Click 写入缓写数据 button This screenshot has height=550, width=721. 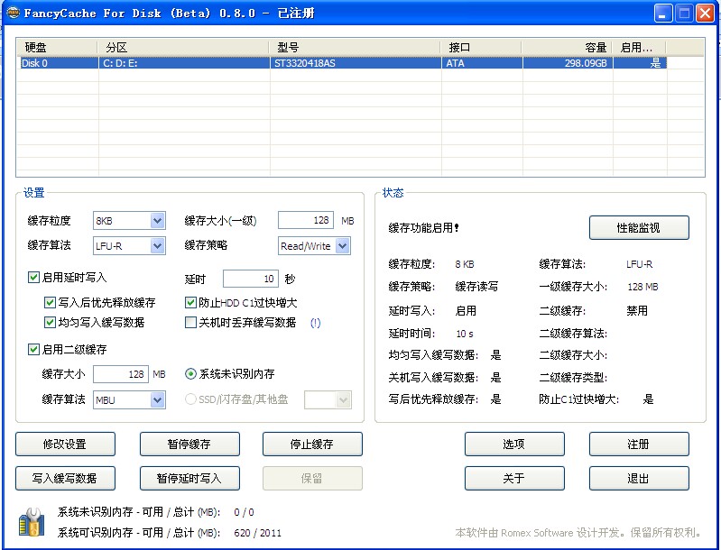click(65, 479)
